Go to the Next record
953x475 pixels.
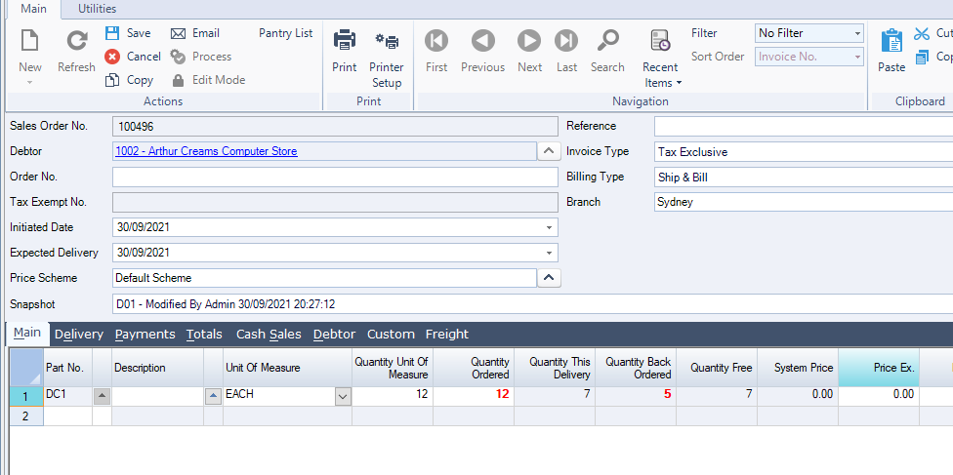pos(529,41)
